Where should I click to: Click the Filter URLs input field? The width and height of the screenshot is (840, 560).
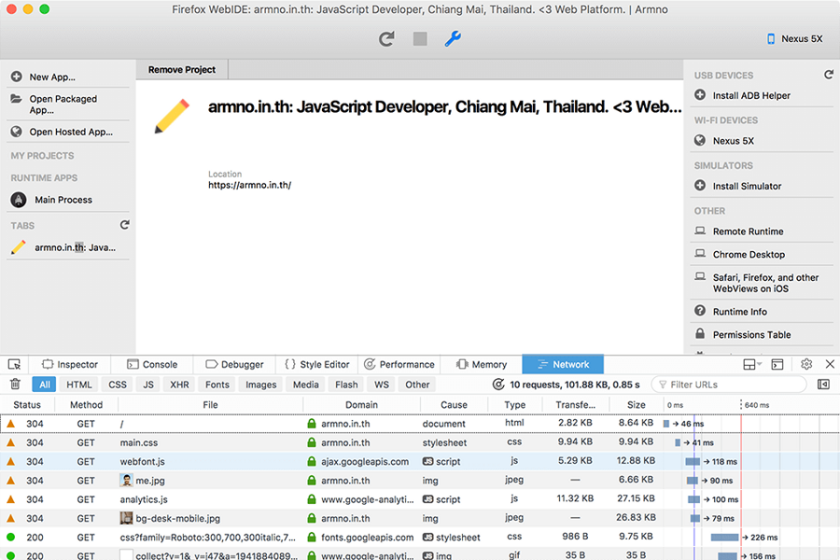coord(729,385)
